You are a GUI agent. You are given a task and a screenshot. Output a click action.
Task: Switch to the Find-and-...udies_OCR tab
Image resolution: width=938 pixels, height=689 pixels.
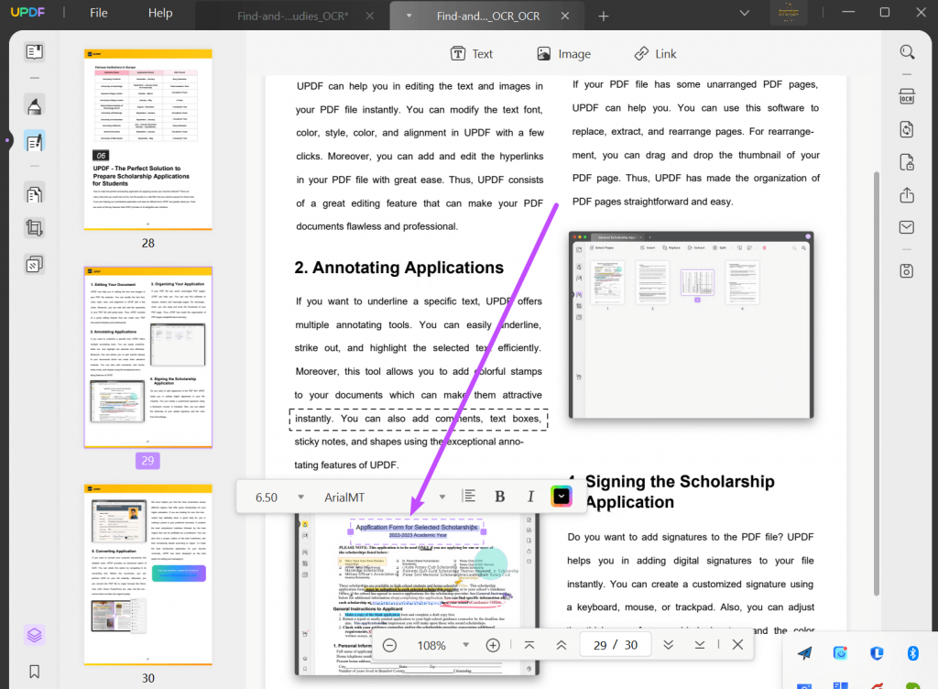click(293, 15)
